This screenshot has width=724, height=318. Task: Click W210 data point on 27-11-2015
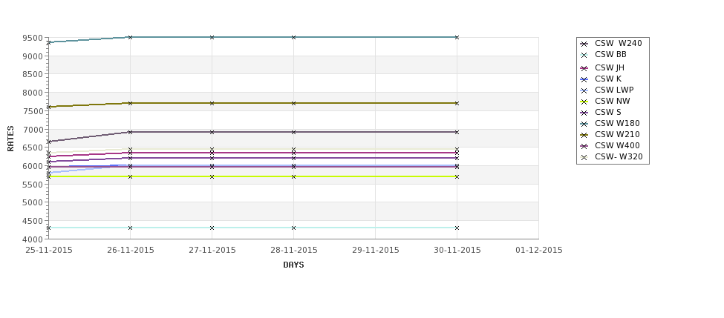(212, 103)
